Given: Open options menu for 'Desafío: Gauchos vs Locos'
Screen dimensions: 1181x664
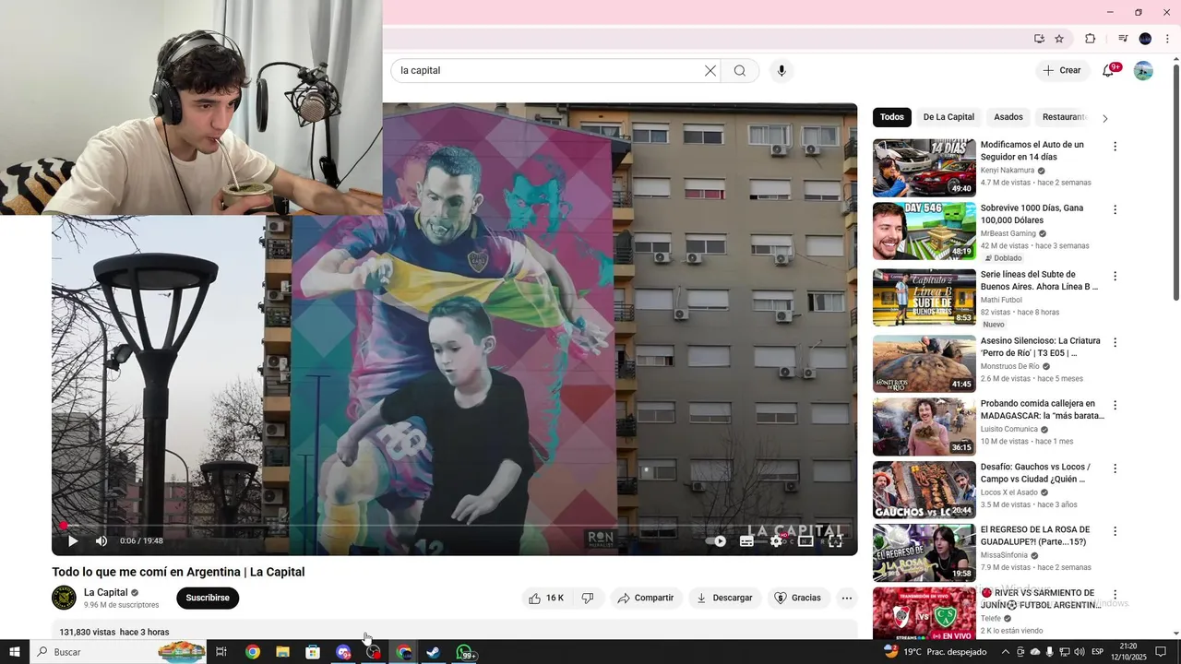Looking at the screenshot, I should 1115,468.
